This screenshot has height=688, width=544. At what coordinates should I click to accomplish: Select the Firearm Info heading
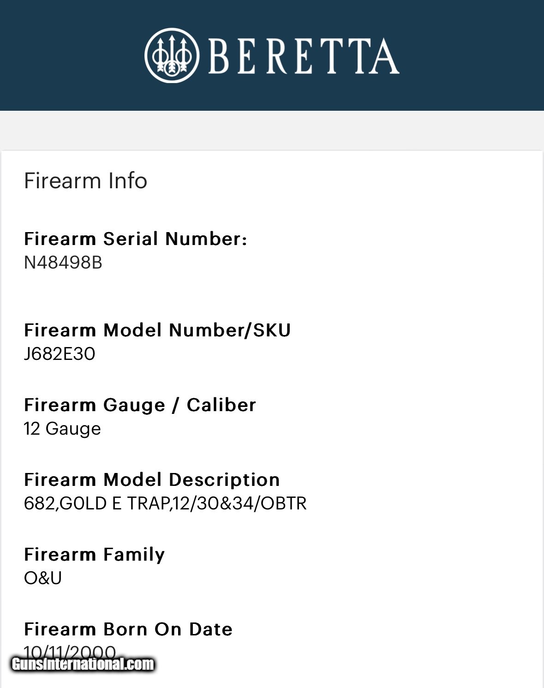[x=85, y=180]
